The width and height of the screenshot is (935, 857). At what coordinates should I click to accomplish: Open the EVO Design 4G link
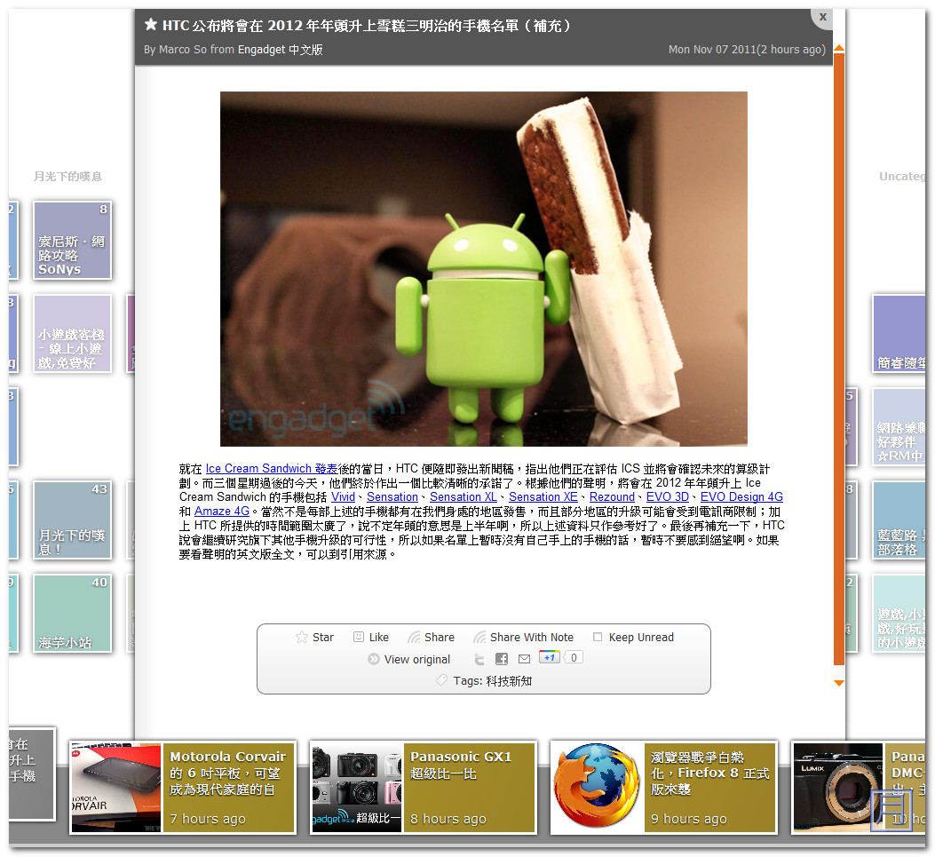tap(741, 496)
